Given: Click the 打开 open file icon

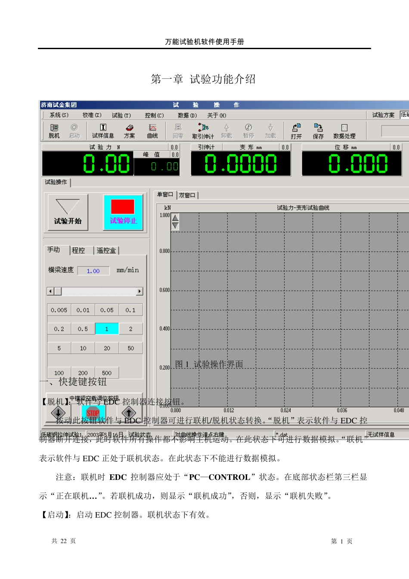Looking at the screenshot, I should 296,131.
